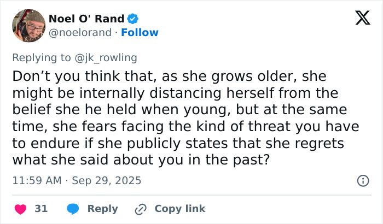Click the chain link icon
The height and width of the screenshot is (224, 383).
click(x=141, y=209)
